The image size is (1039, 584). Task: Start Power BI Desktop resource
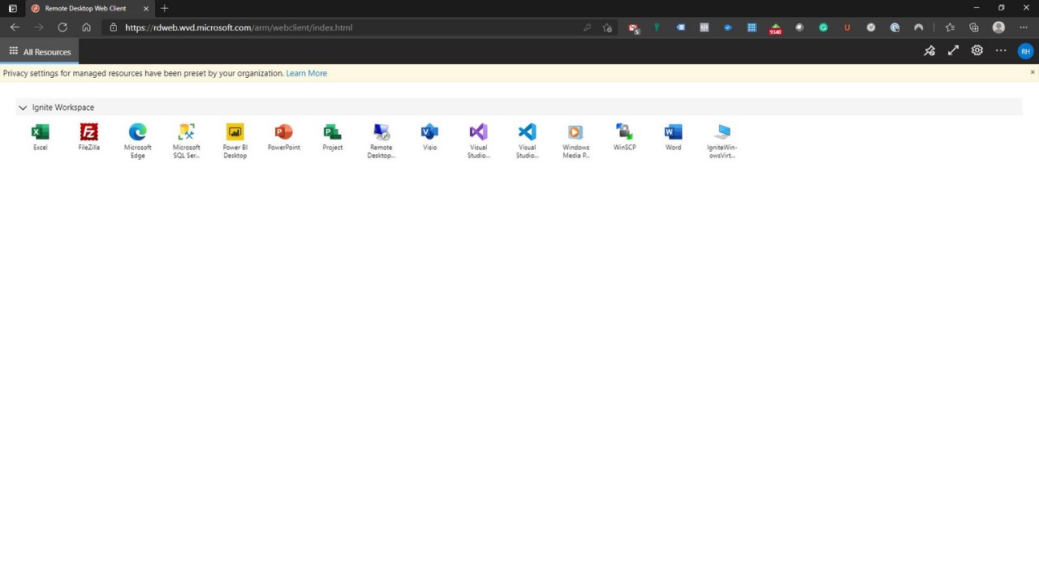(x=235, y=140)
